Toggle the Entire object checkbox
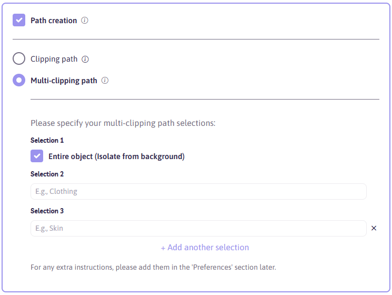This screenshot has width=392, height=295. click(x=37, y=156)
